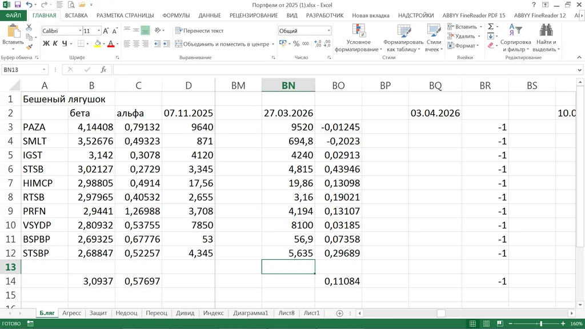Viewport: 585px width, 329px height.
Task: Open the Calibri font name dropdown
Action: (x=80, y=31)
